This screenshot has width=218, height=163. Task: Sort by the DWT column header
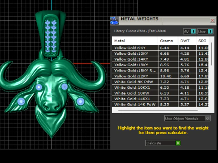pyautogui.click(x=187, y=41)
